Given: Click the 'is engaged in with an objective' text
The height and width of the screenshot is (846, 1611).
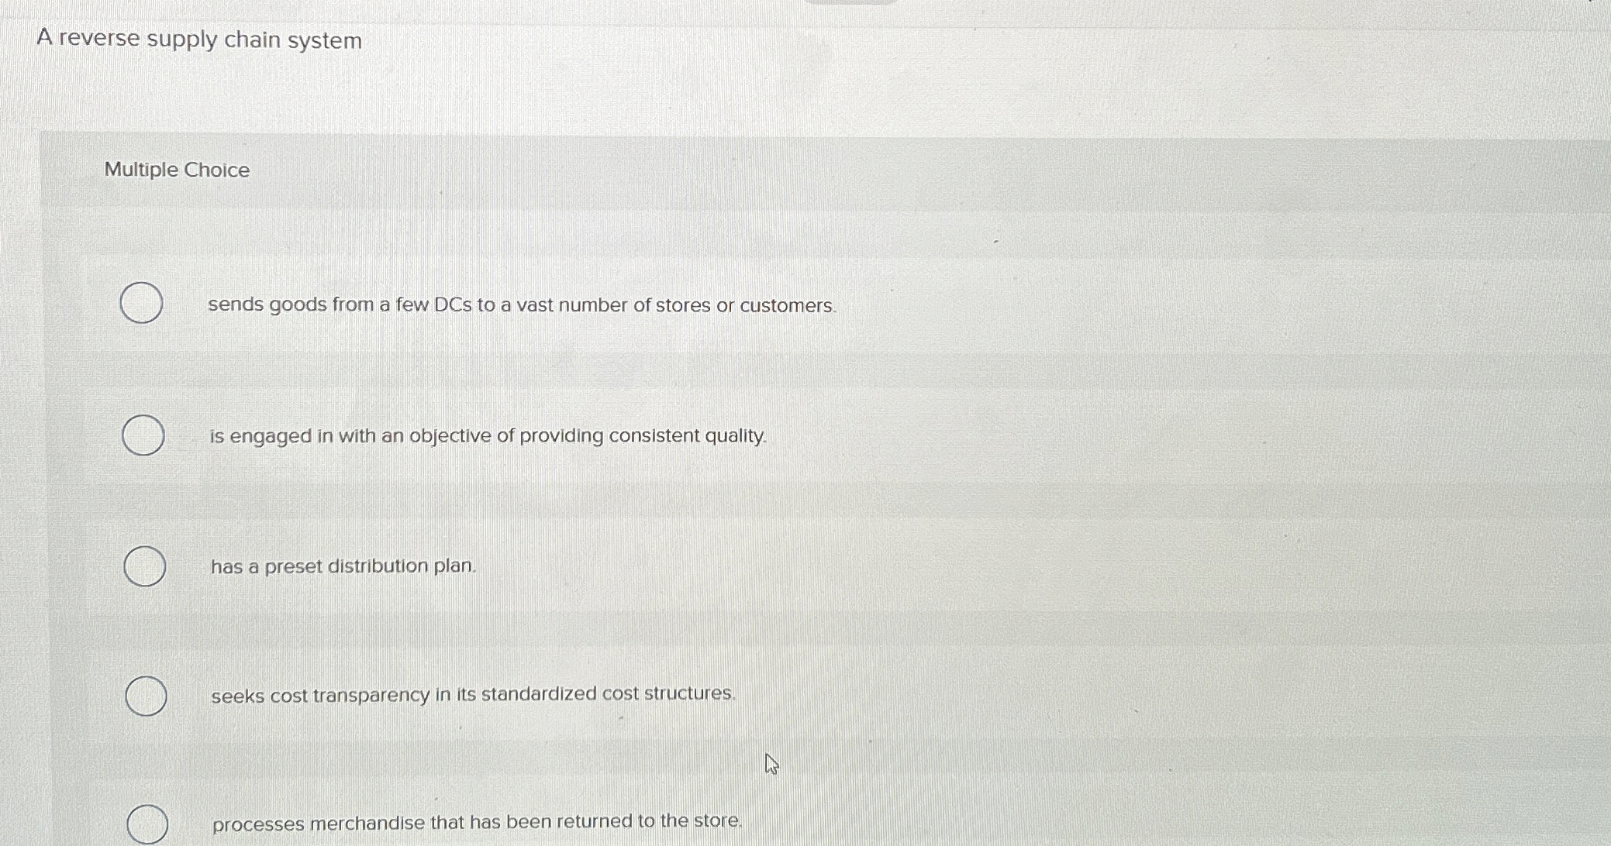Looking at the screenshot, I should pos(487,435).
